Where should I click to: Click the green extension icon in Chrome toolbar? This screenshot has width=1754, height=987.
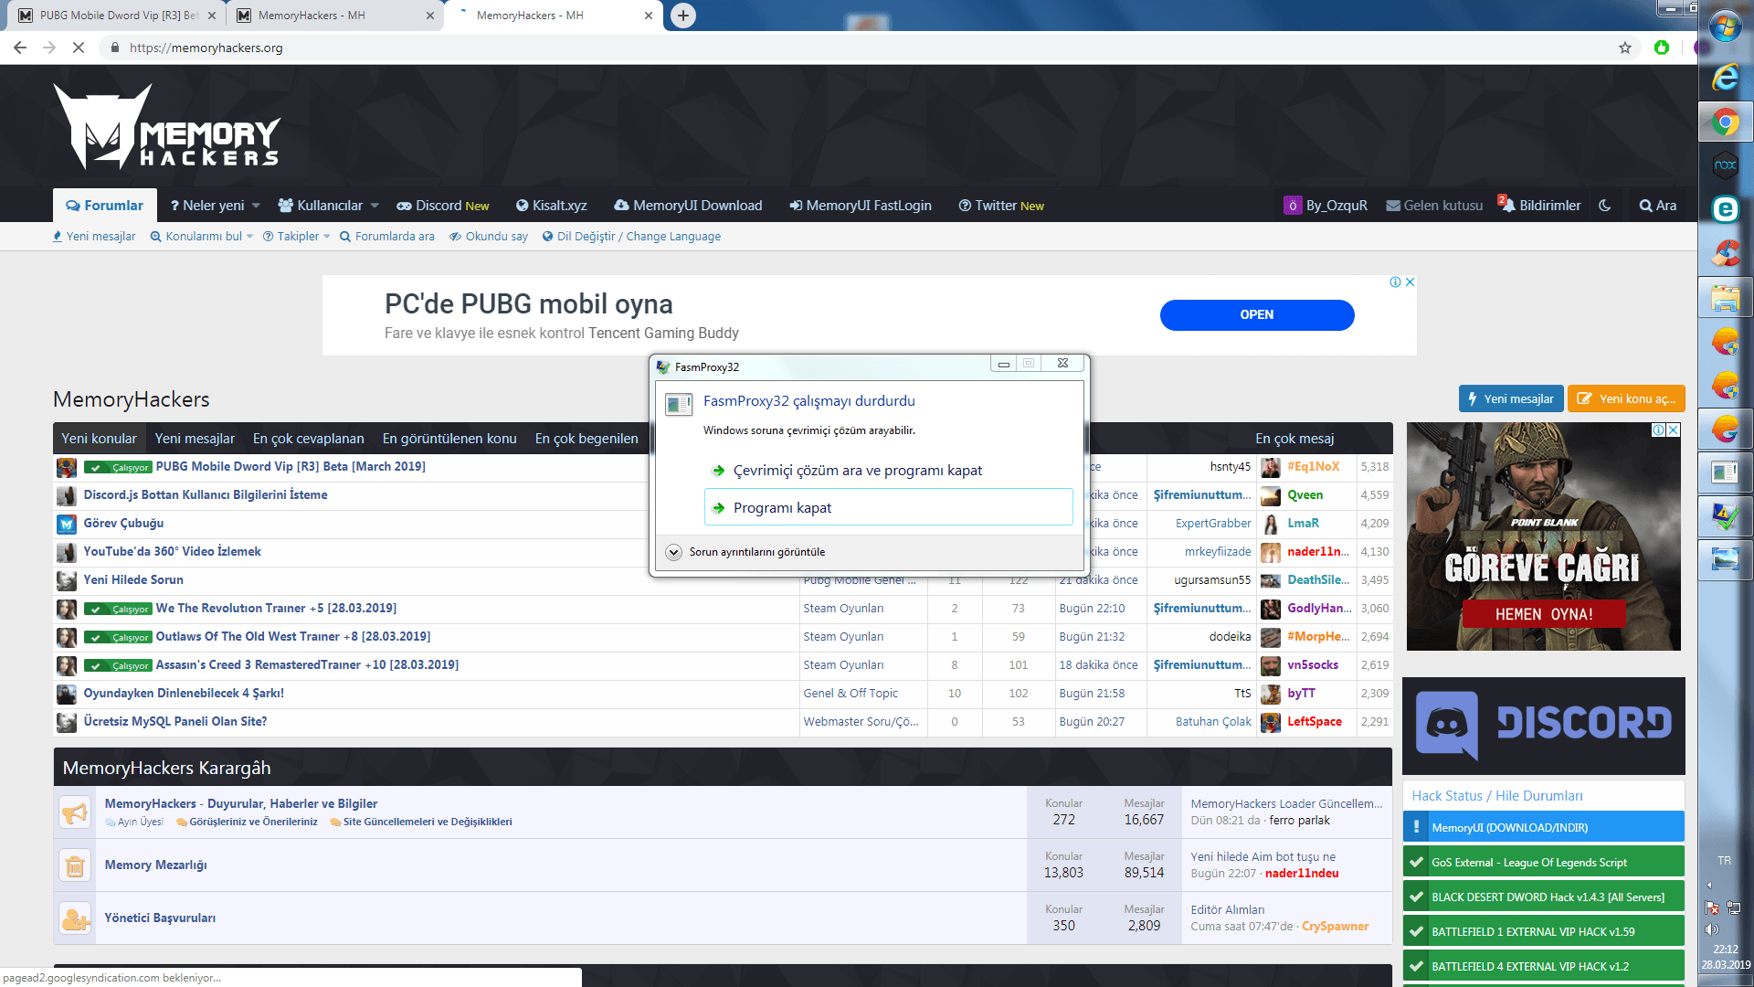1662,48
